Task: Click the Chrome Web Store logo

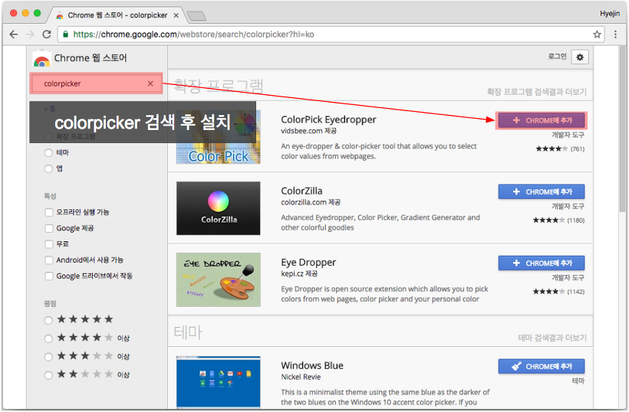Action: pos(41,59)
